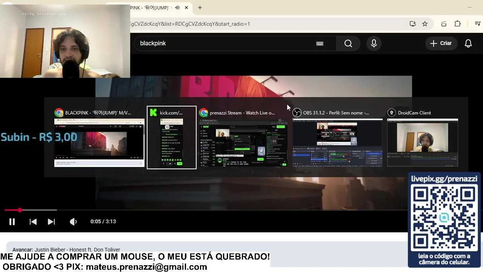This screenshot has width=483, height=272.
Task: Open the Chrome media controls icon
Action: [477, 24]
